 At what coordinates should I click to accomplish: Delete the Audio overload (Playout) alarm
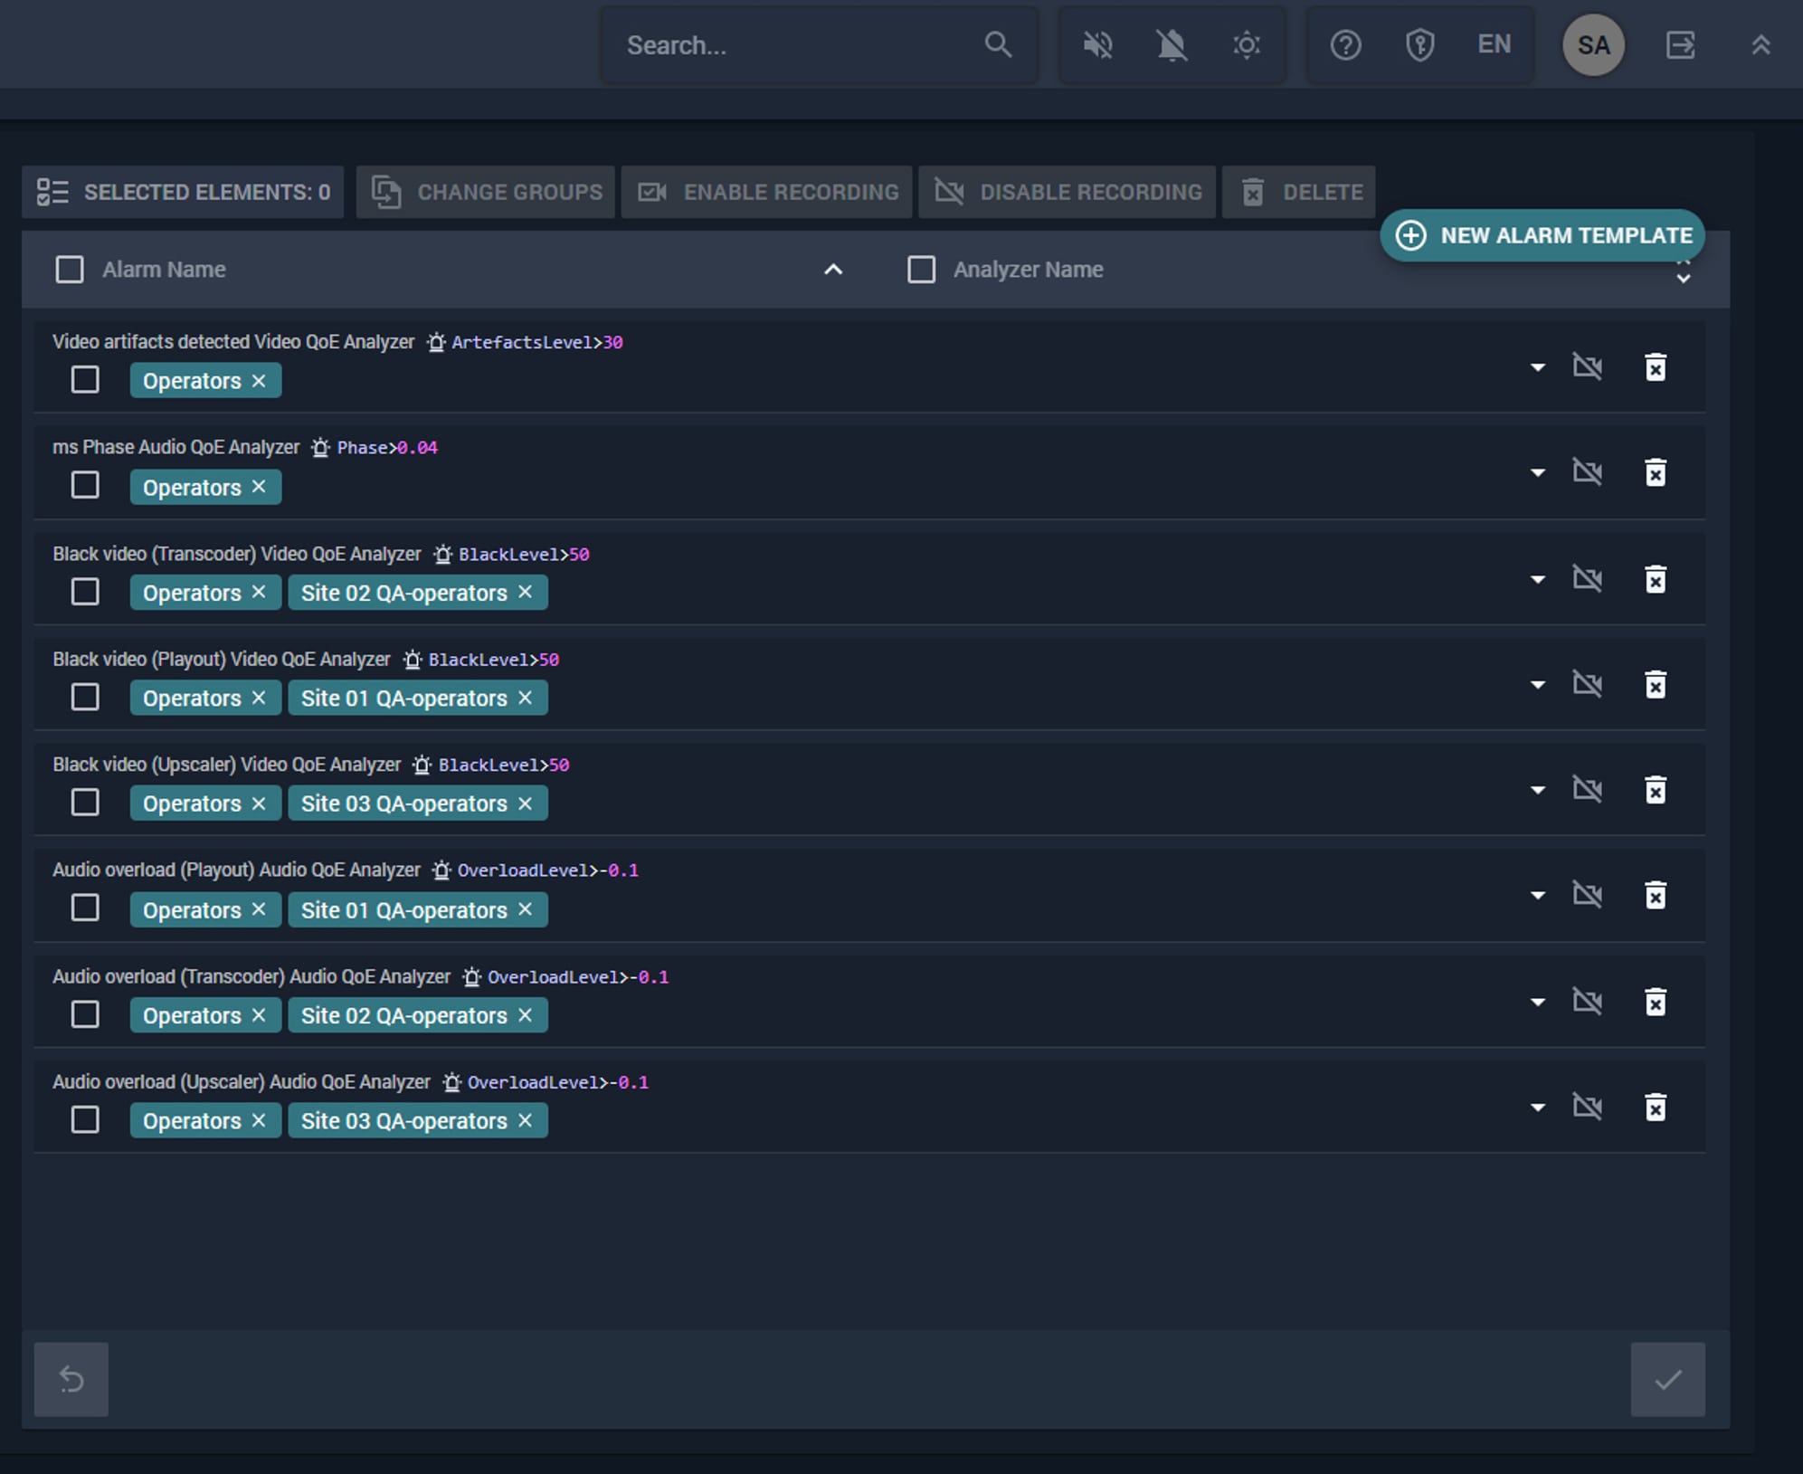(x=1656, y=895)
